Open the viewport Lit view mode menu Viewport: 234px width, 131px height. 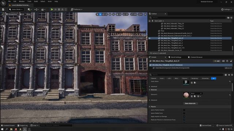(22, 14)
